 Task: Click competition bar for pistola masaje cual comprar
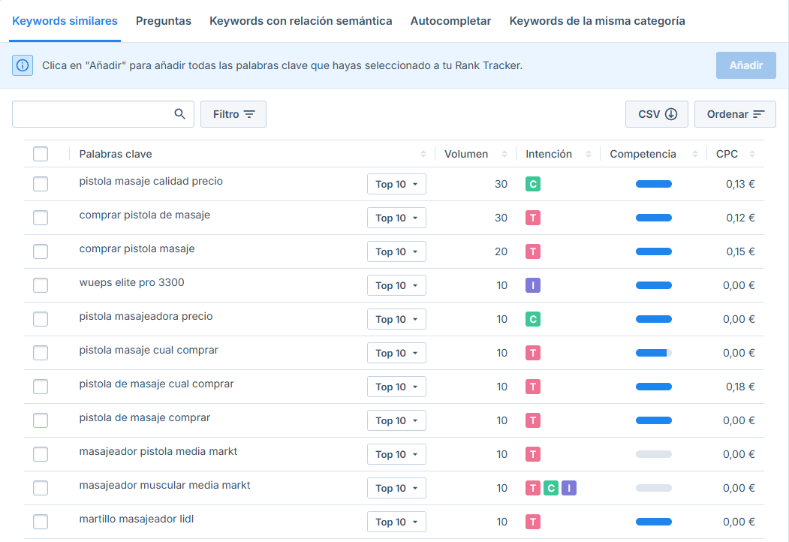tap(654, 353)
